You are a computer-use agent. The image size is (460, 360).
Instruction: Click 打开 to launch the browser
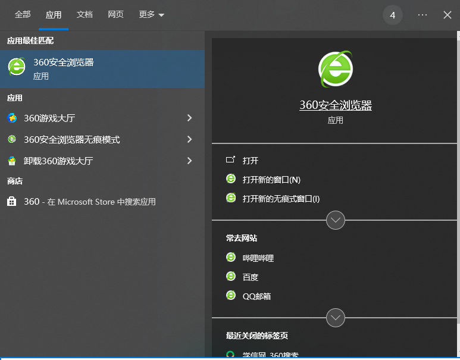[x=251, y=161]
